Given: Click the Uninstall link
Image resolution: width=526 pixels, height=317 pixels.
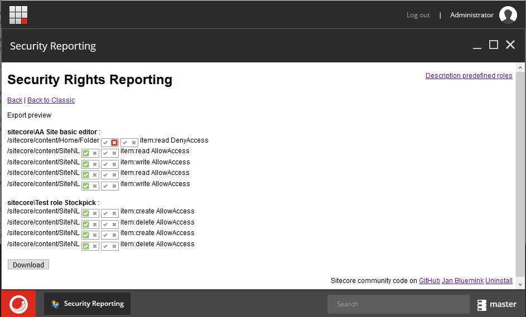Looking at the screenshot, I should (x=499, y=281).
